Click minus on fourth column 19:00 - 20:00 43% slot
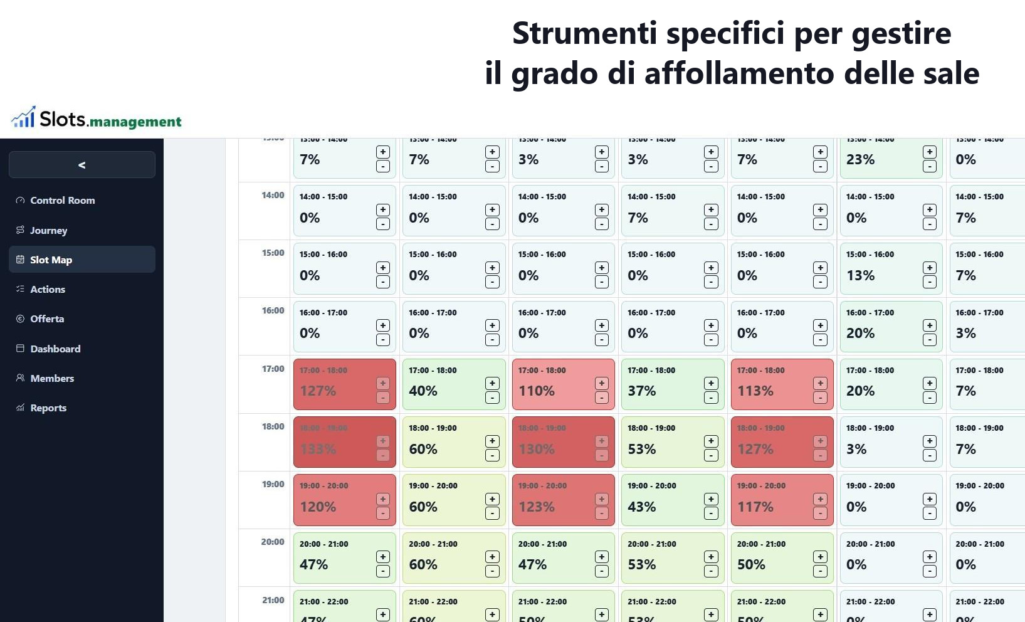 711,514
